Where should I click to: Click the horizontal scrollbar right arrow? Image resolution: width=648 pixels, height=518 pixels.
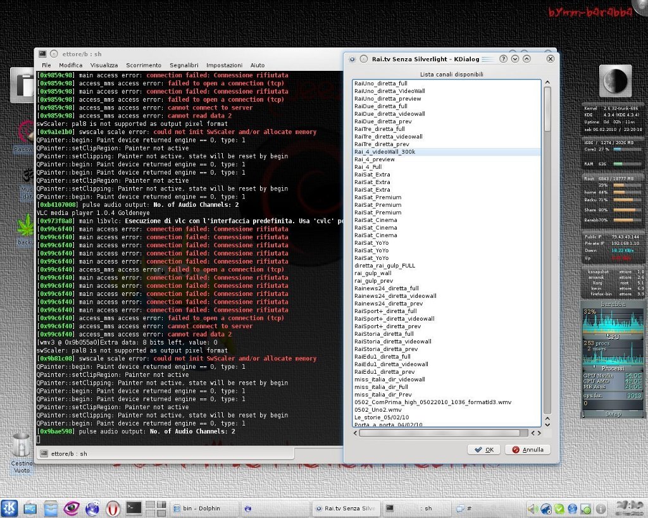coord(539,433)
